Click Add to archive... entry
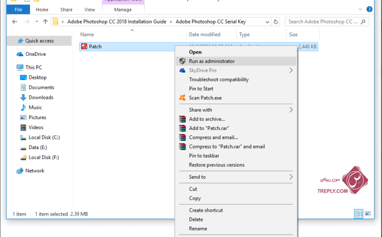The height and width of the screenshot is (237, 382). pyautogui.click(x=207, y=119)
